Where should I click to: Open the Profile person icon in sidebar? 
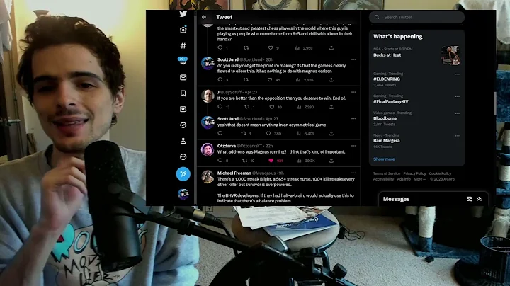183,141
